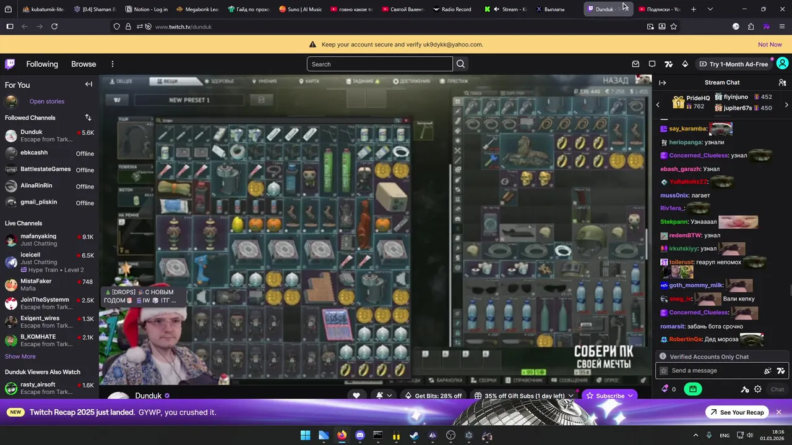This screenshot has height=445, width=792.
Task: Open the OBS Studio taskbar icon
Action: click(x=450, y=436)
